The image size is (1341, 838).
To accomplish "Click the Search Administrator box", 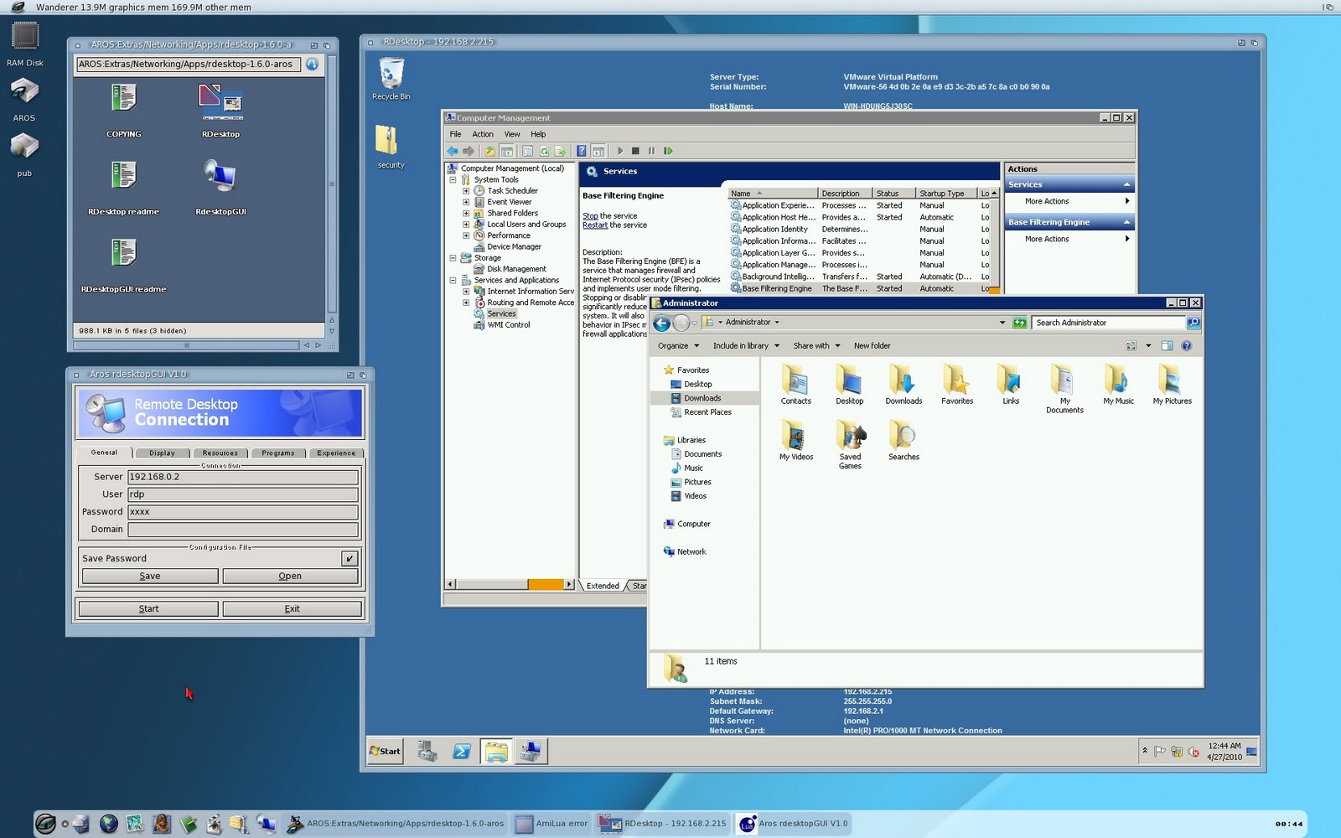I will pyautogui.click(x=1109, y=323).
